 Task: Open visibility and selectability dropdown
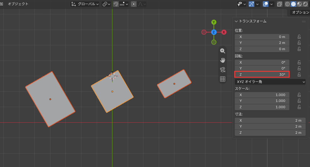[x=242, y=4]
